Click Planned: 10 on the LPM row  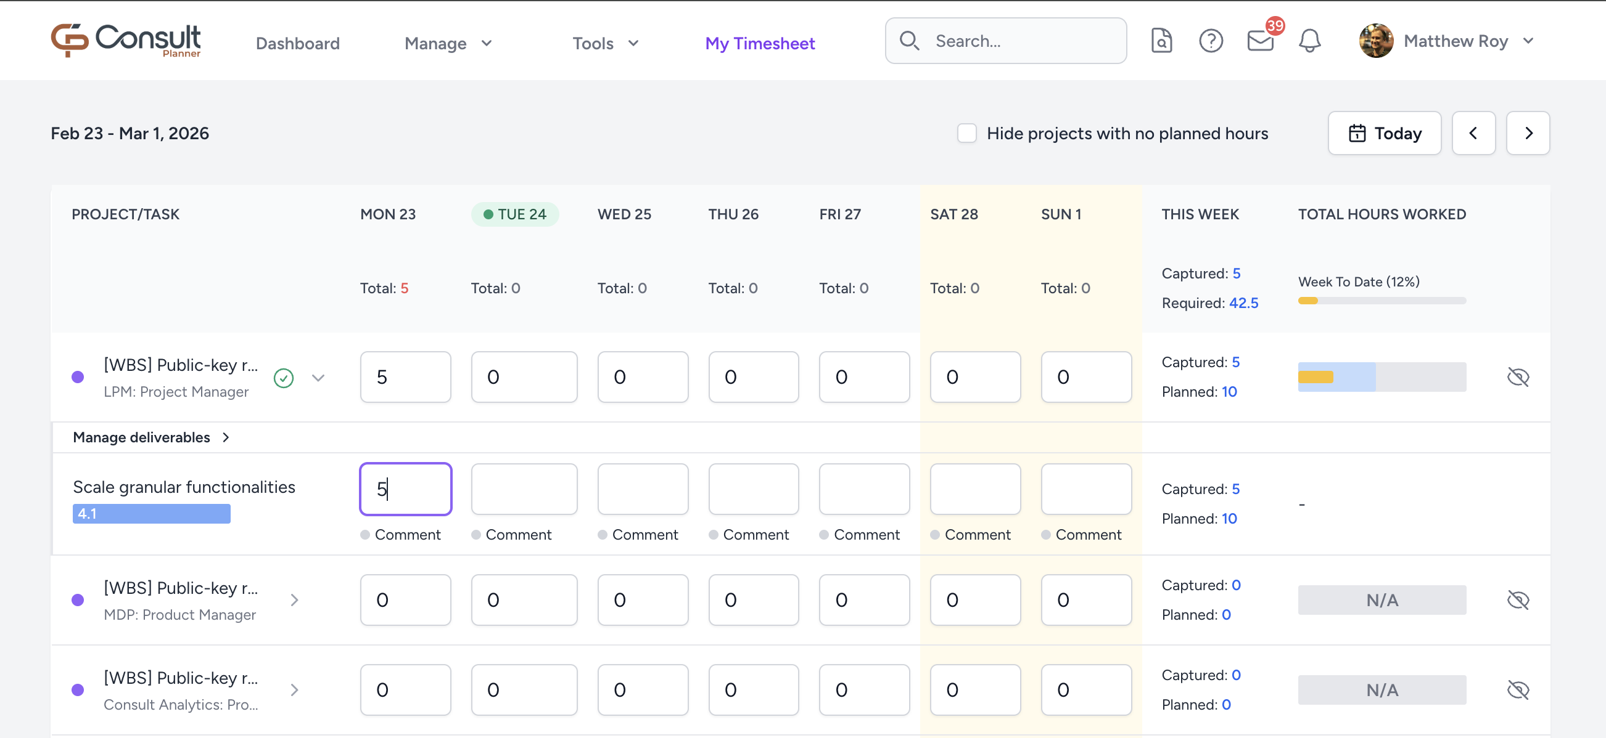pos(1199,392)
